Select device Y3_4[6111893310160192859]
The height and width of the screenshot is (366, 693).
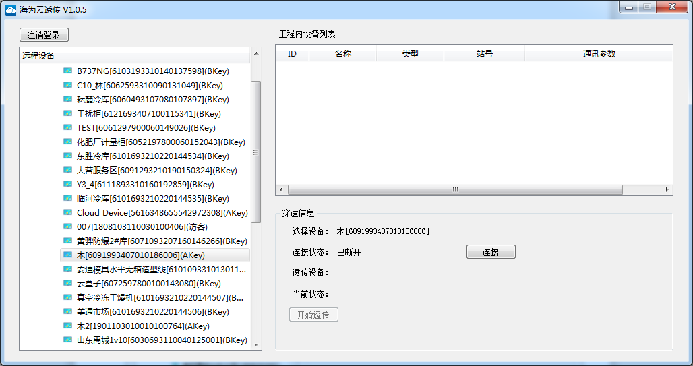(146, 184)
